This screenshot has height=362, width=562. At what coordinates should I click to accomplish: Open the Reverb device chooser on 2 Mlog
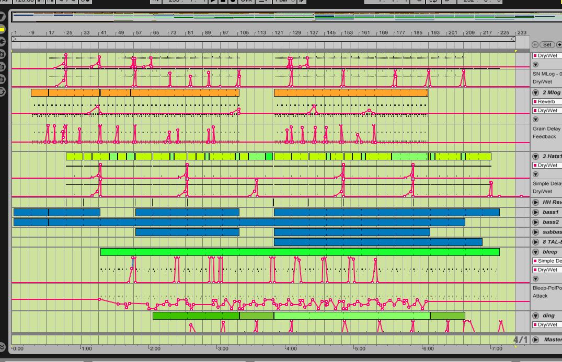547,101
